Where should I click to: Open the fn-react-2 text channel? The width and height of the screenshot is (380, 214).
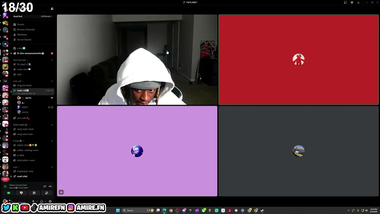[x=33, y=64]
